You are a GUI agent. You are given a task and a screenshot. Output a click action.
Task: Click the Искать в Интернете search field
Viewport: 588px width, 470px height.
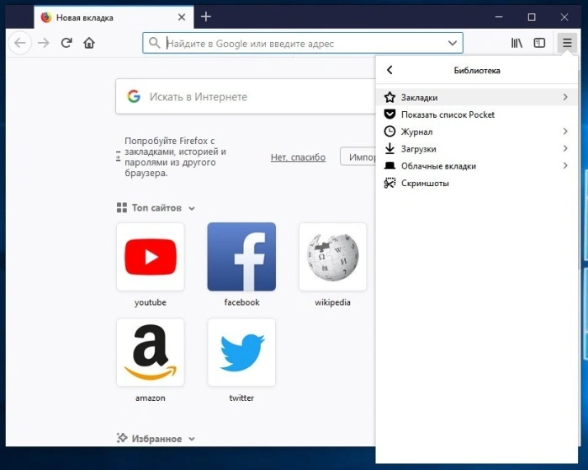(246, 97)
